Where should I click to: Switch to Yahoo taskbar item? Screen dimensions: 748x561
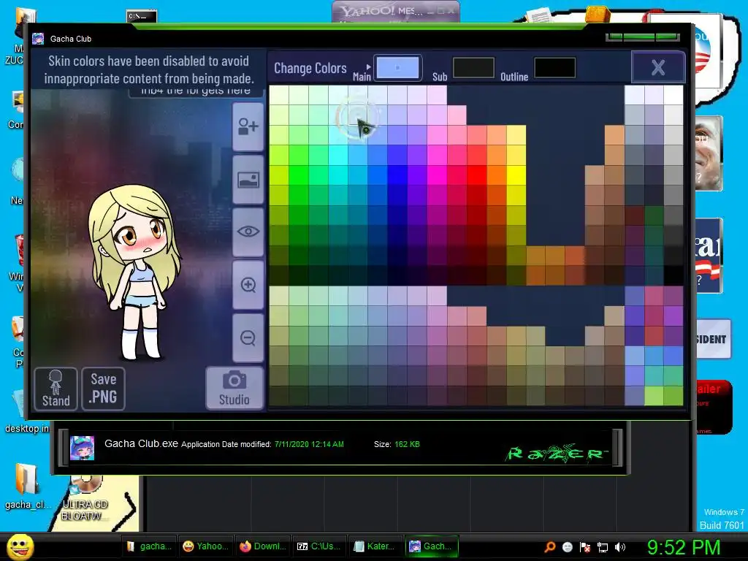(x=205, y=546)
